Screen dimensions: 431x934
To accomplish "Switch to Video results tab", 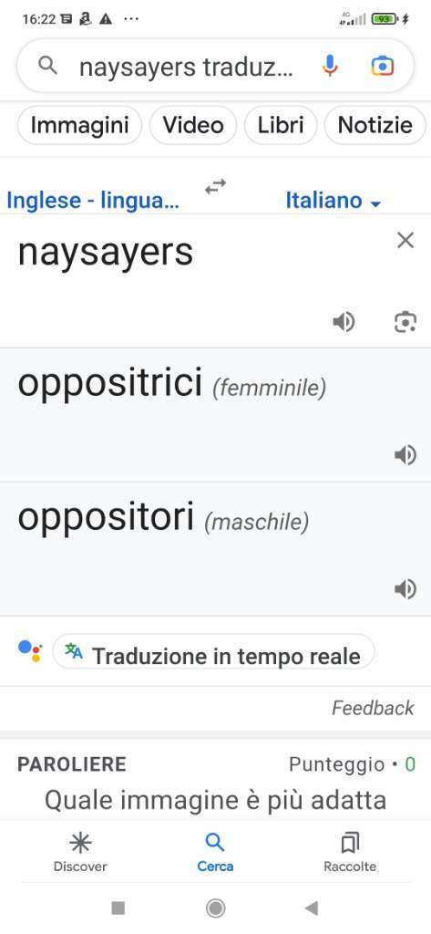I will tap(193, 125).
